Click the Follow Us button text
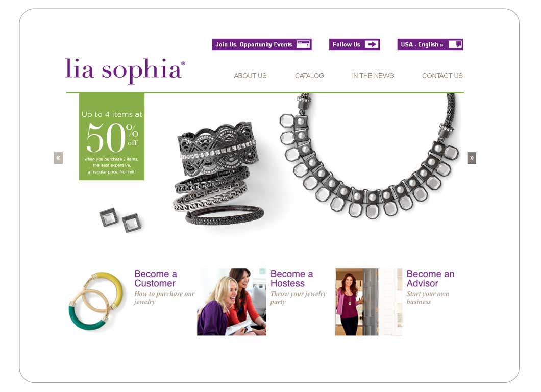 coord(347,44)
